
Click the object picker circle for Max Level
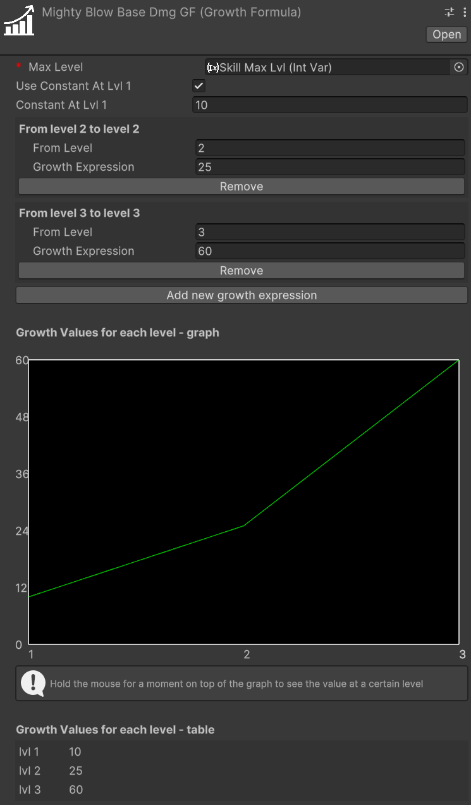pos(459,67)
